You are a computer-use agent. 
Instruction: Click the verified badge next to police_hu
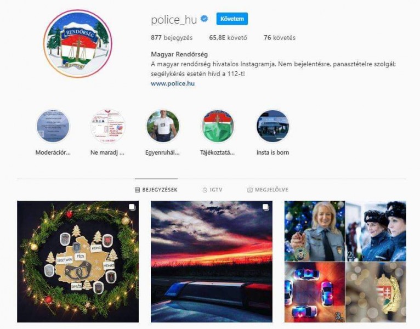[x=205, y=19]
